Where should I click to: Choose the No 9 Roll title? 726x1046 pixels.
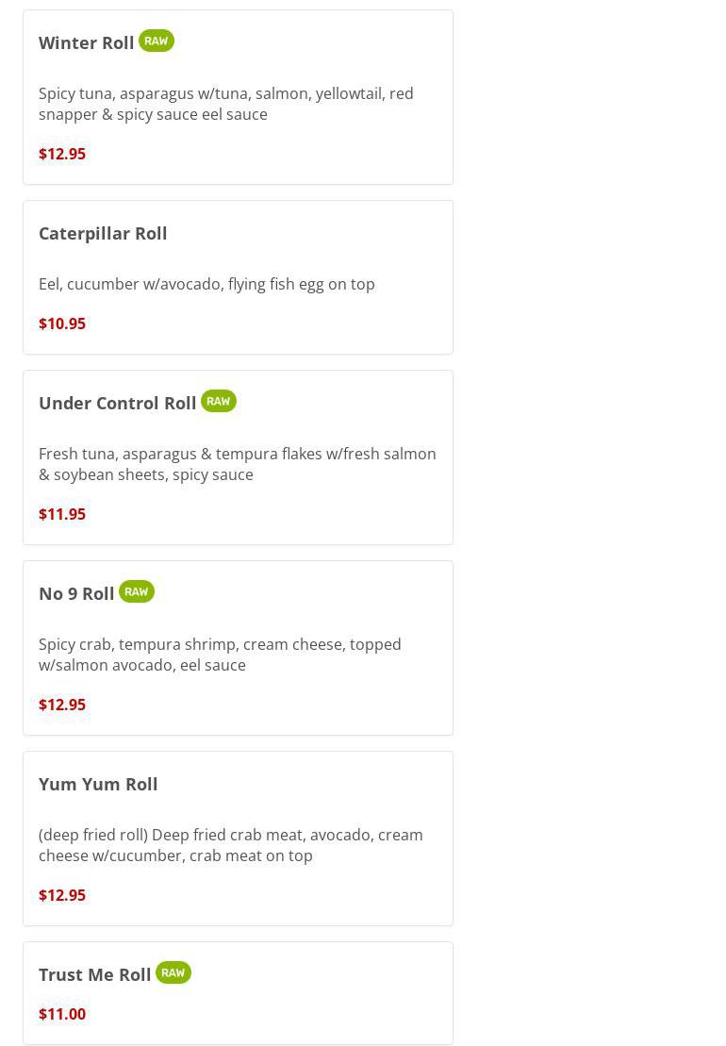(76, 593)
